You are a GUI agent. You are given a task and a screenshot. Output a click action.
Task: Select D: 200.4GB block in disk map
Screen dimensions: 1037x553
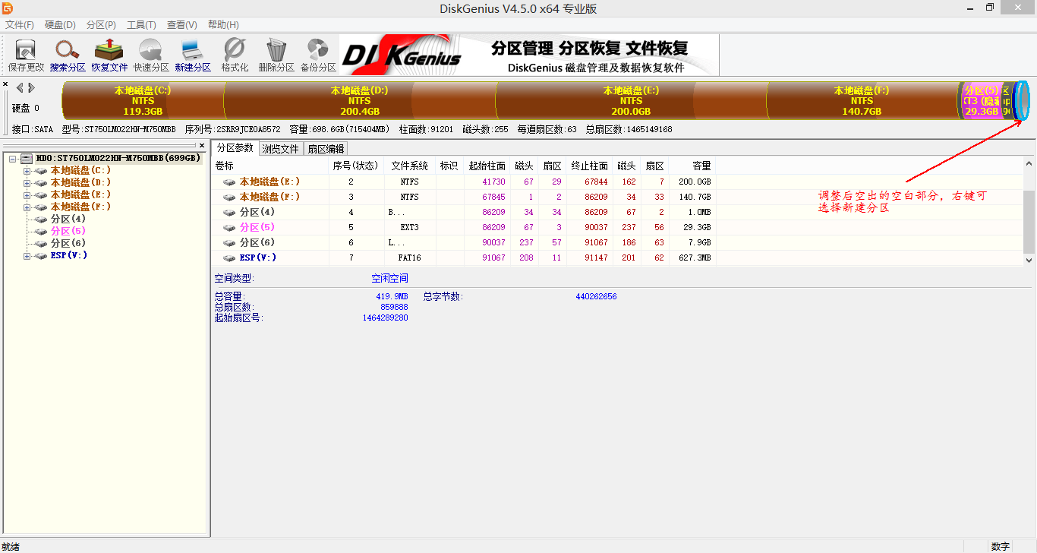click(360, 100)
